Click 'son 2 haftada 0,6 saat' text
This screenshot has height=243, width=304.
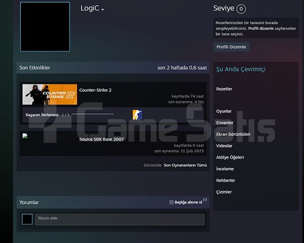[182, 68]
